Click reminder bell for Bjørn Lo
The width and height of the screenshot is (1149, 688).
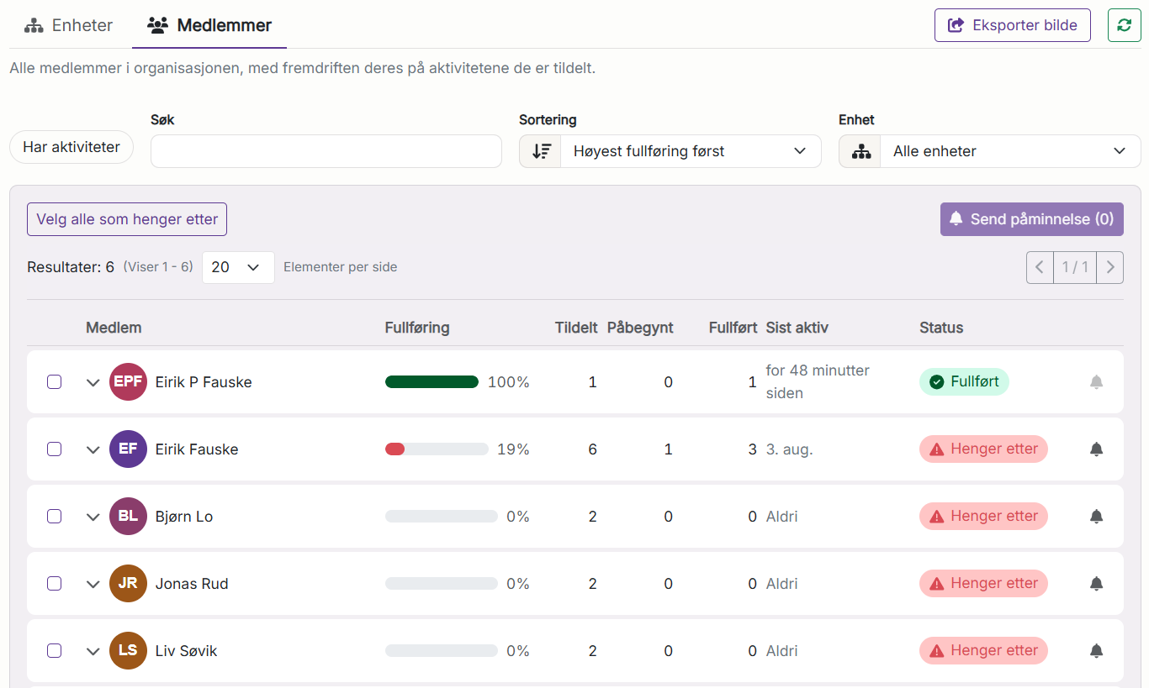(1096, 517)
